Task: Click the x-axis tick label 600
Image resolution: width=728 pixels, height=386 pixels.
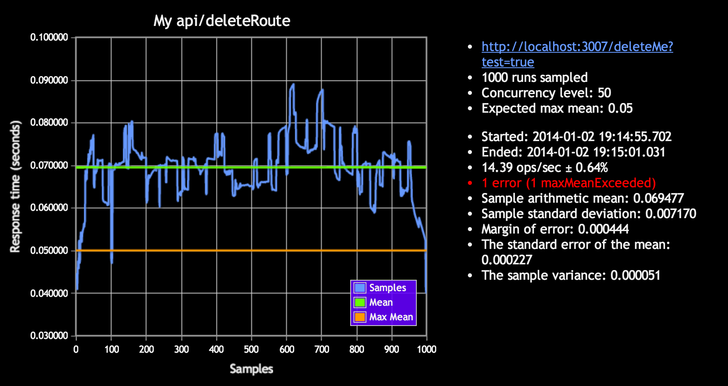Action: pos(286,349)
